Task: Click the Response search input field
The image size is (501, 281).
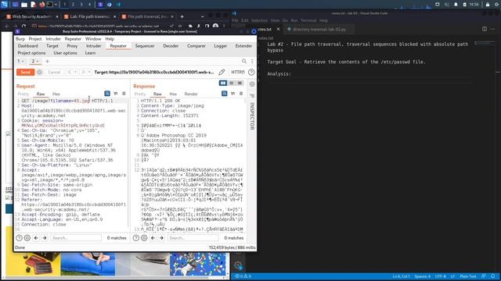Action: tap(193, 238)
